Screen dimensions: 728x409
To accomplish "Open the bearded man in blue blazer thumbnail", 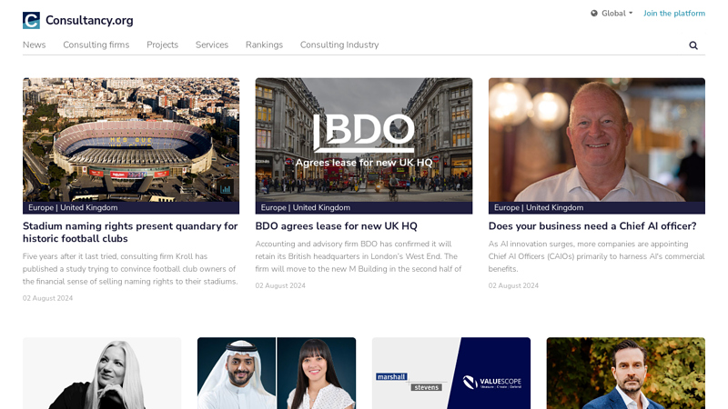I will pos(626,374).
